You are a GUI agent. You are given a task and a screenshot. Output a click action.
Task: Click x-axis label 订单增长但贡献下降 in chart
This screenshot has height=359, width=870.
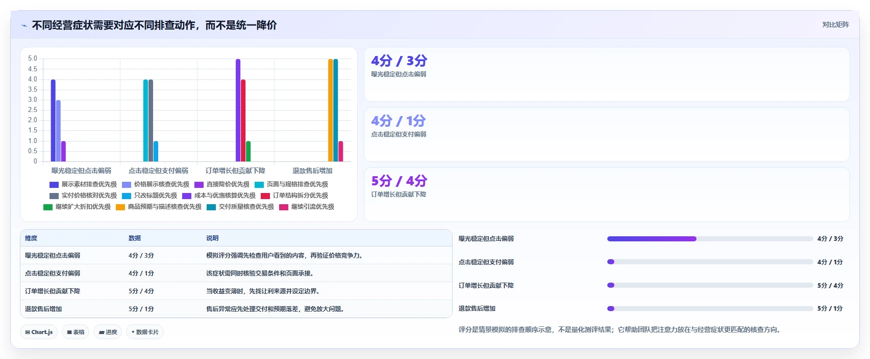(x=235, y=171)
